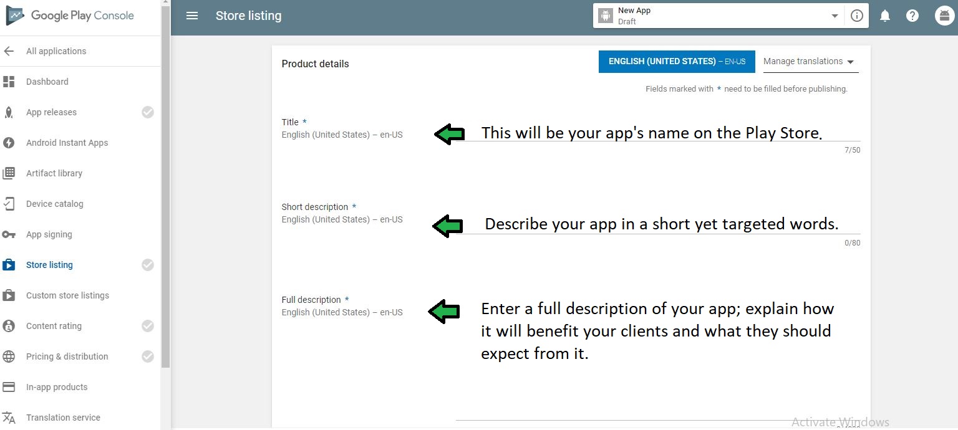
Task: Open App releases section
Action: pyautogui.click(x=51, y=112)
